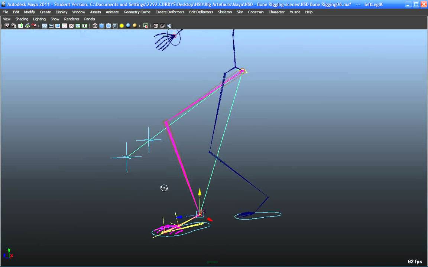Open the Renderer panel menu
This screenshot has height=267, width=428.
[71, 19]
